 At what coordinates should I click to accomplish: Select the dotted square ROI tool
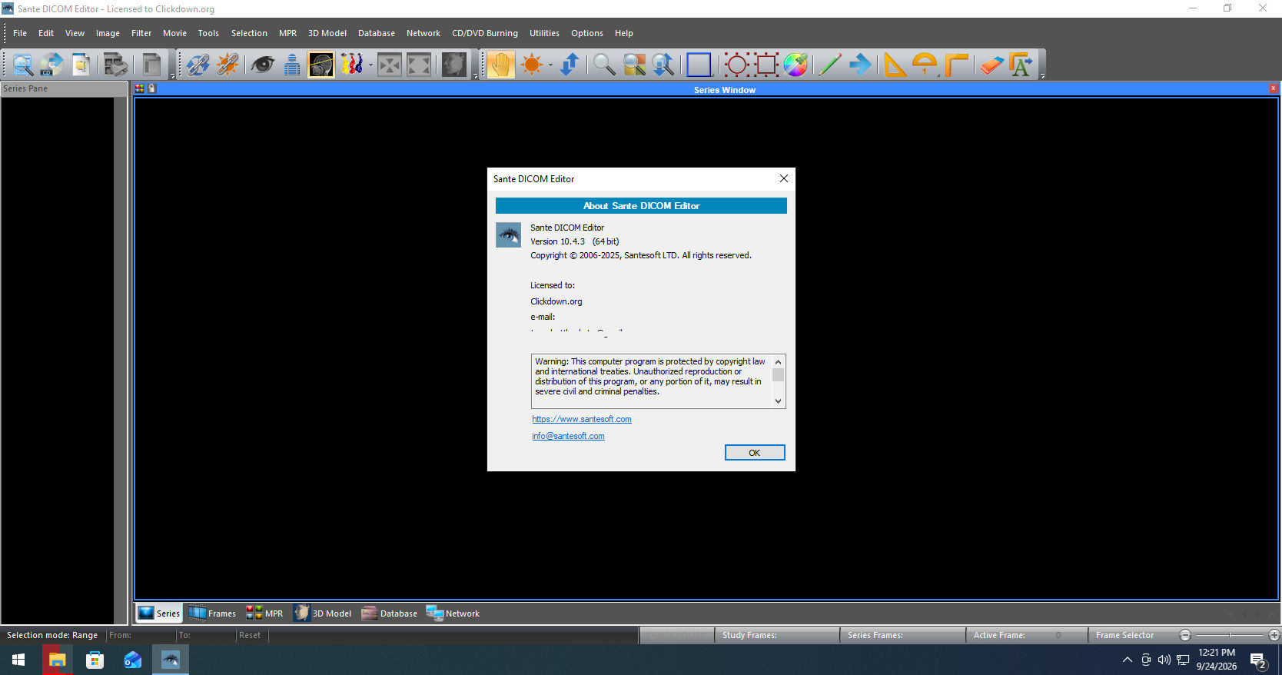coord(766,65)
